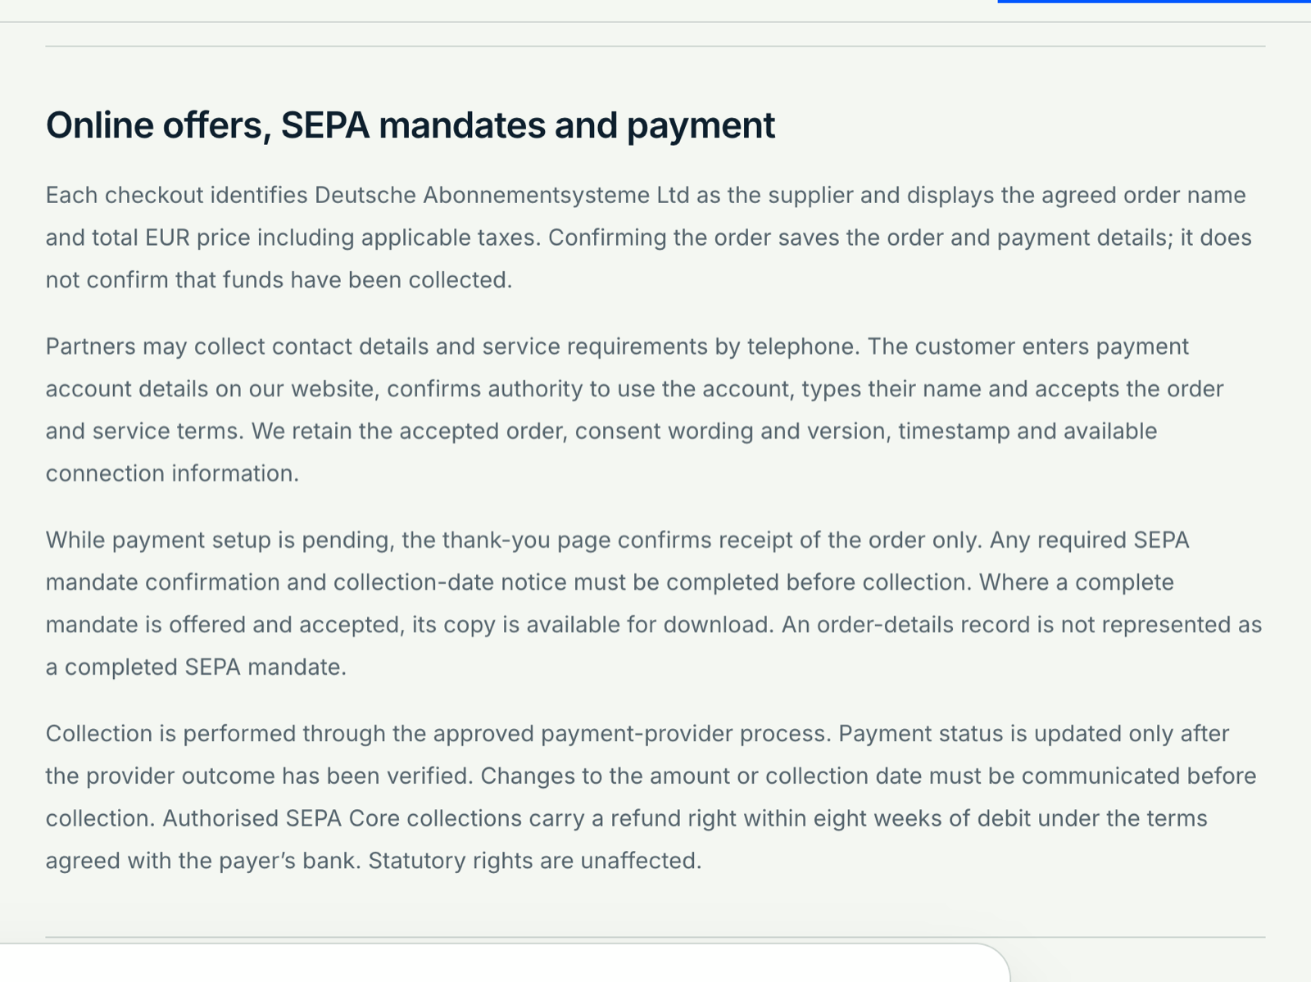The image size is (1311, 982).
Task: Click the words 'connection information.'
Action: pos(172,473)
